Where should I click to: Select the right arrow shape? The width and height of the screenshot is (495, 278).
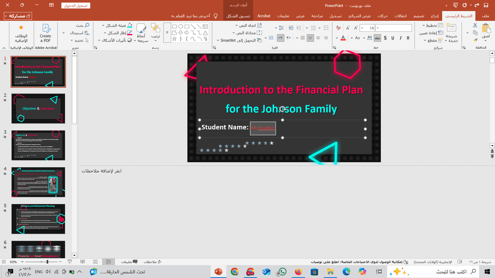coord(187,32)
